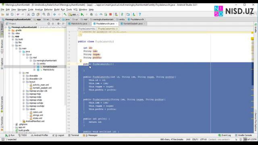The width and height of the screenshot is (258, 145).
Task: Collapse the values folder node
Action: pos(23,109)
